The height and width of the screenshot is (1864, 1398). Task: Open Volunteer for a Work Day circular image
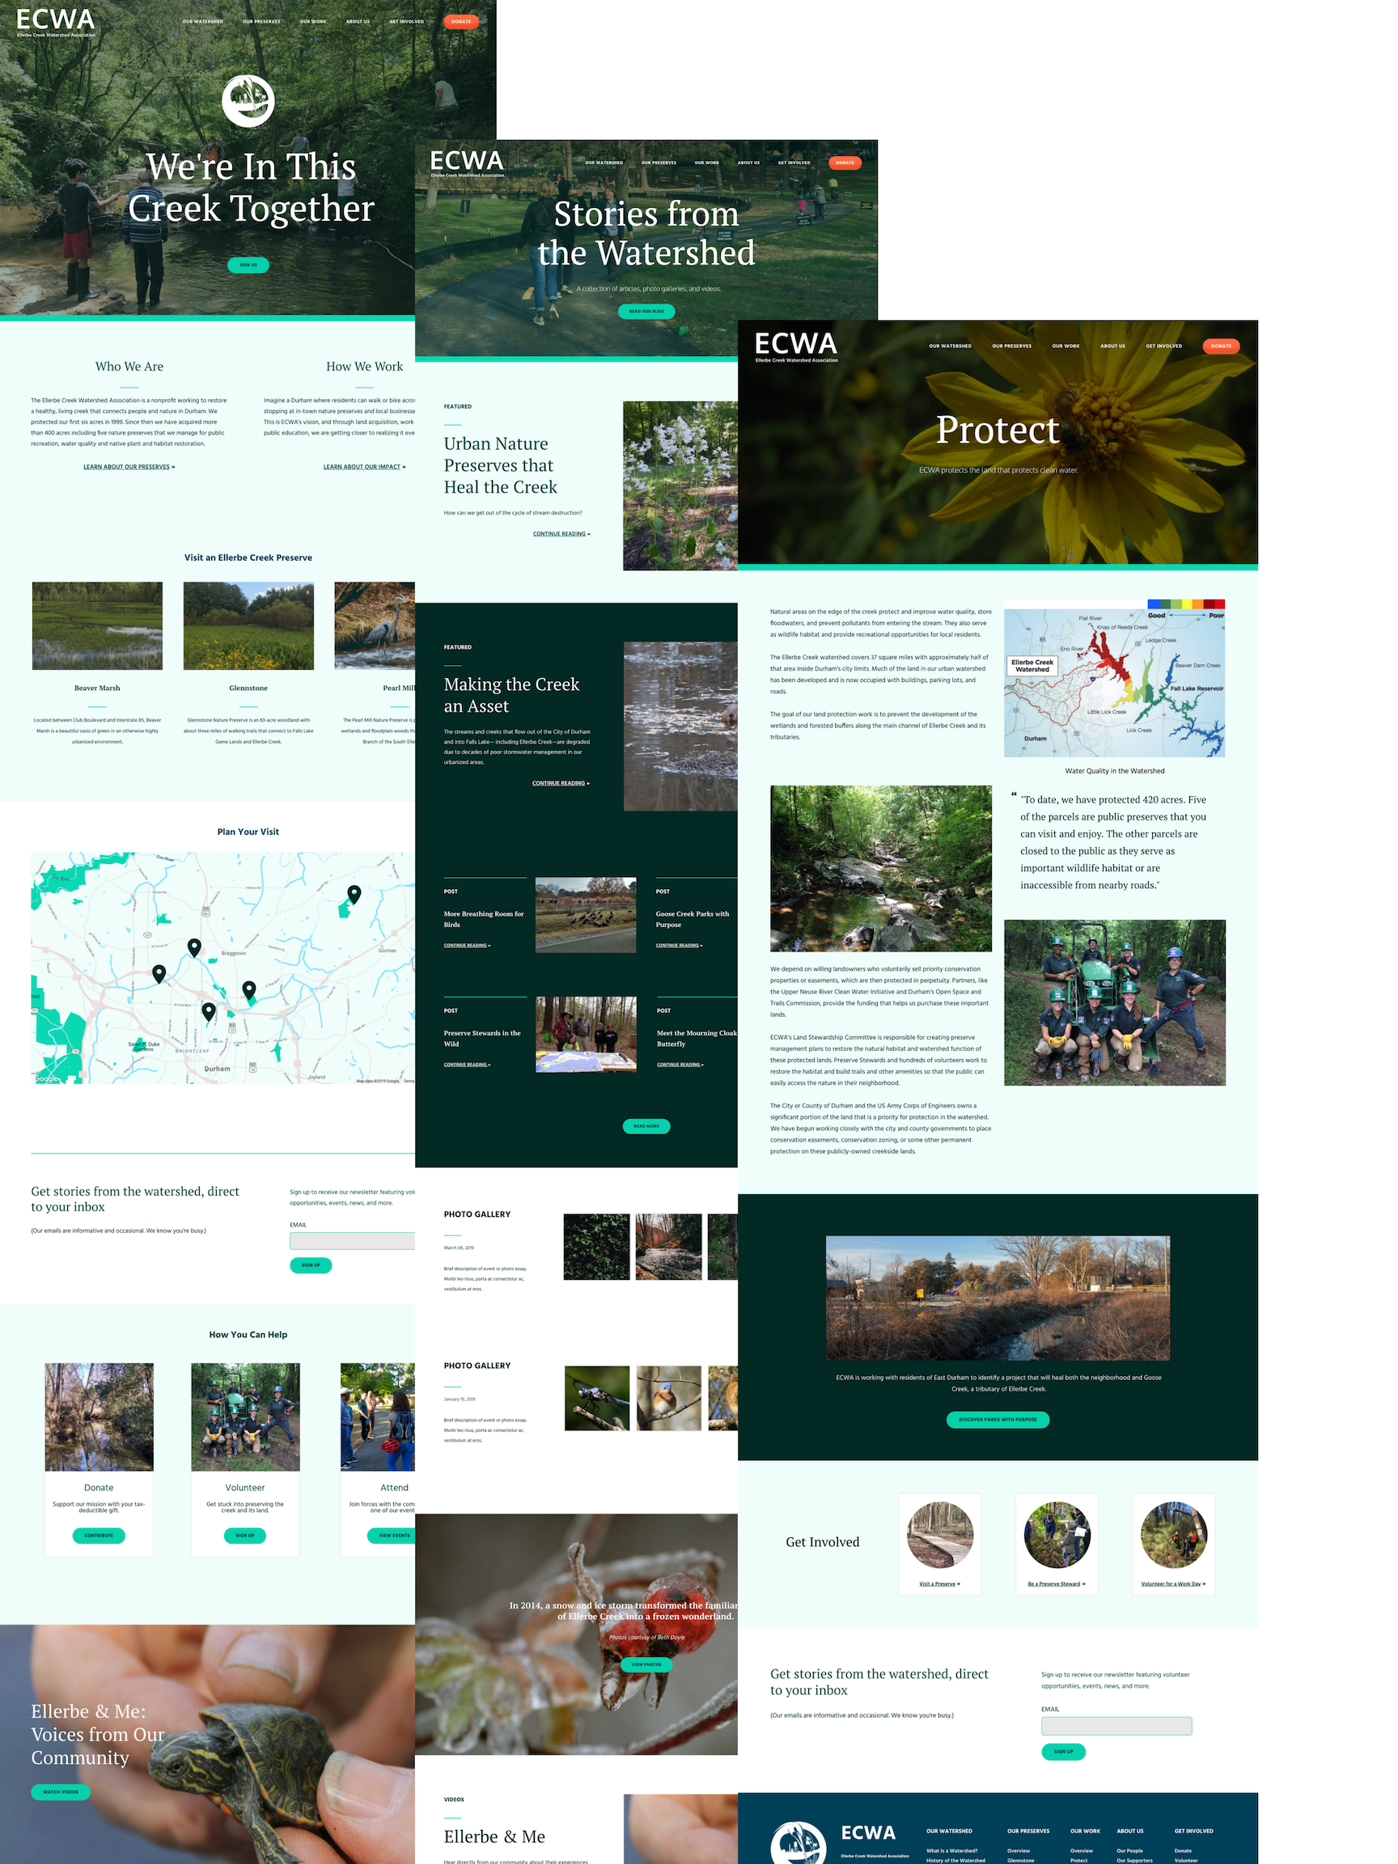point(1174,1535)
